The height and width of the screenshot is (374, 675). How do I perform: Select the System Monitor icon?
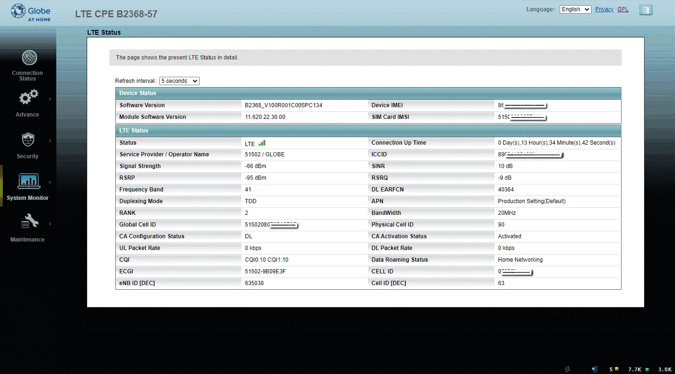click(29, 181)
